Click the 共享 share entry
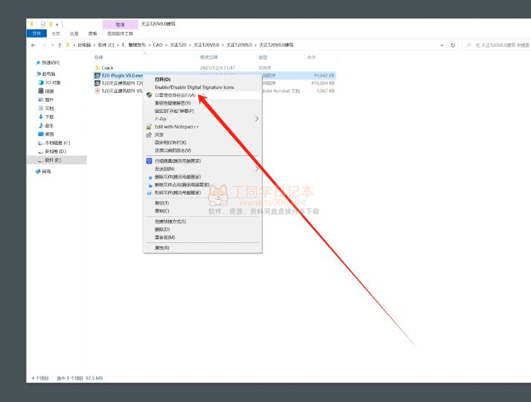Image resolution: width=531 pixels, height=402 pixels. click(160, 134)
